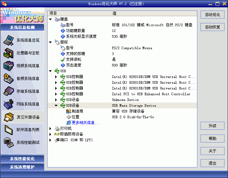The width and height of the screenshot is (228, 178).
Task: Click info icon next to 系统光标显示速度
Action: click(x=63, y=36)
